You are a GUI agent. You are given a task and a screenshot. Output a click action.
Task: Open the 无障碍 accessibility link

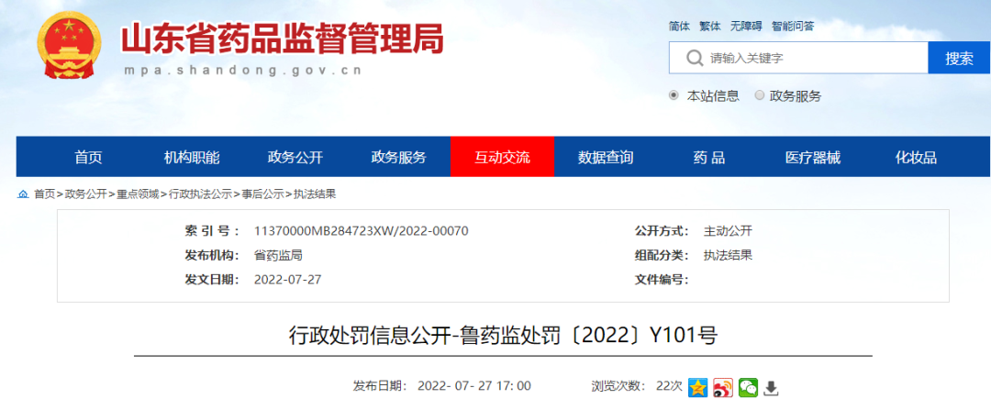(746, 26)
